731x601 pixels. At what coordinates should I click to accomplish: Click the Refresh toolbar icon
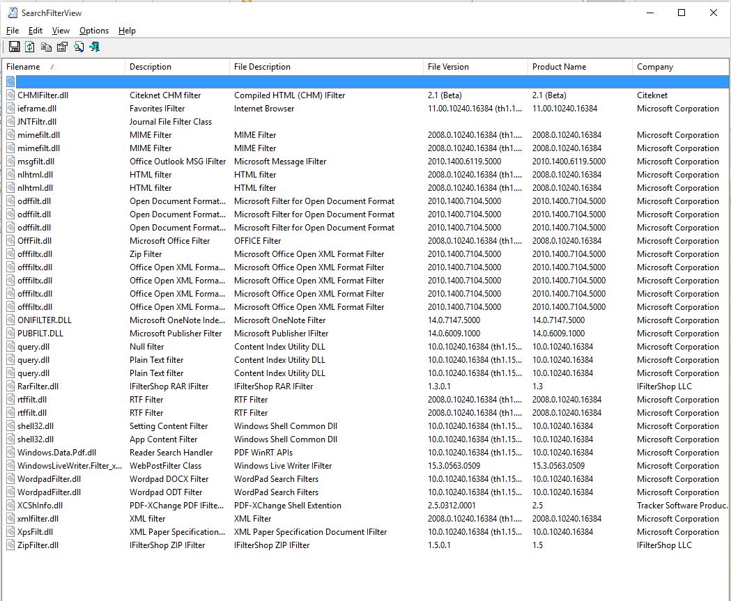[x=30, y=47]
